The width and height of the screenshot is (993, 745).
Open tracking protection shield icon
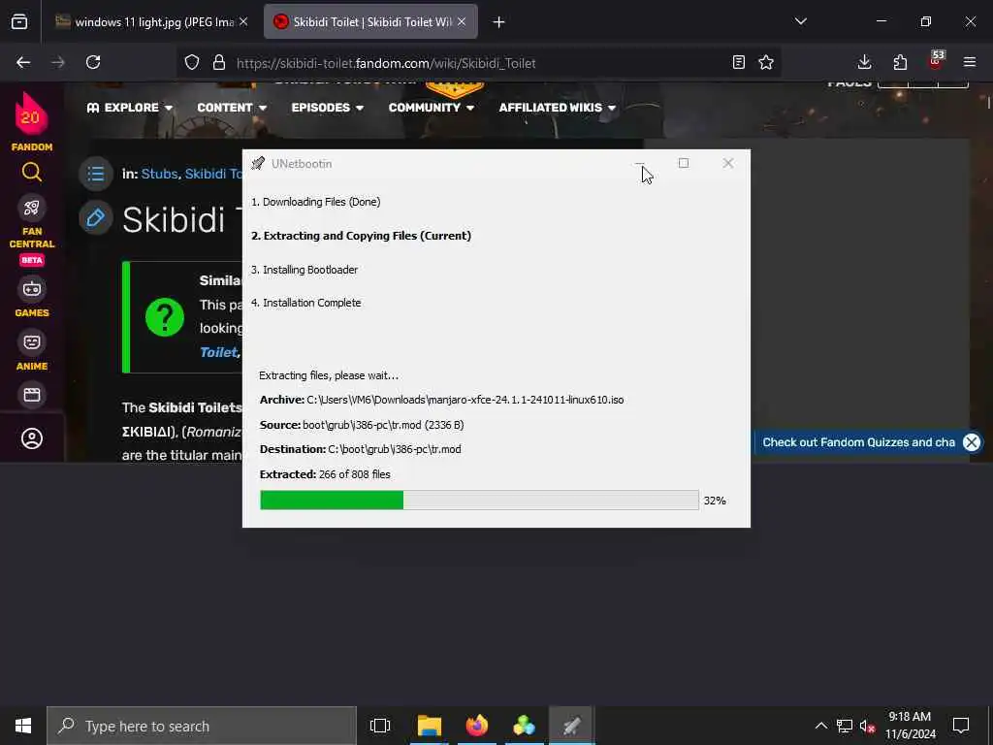192,62
